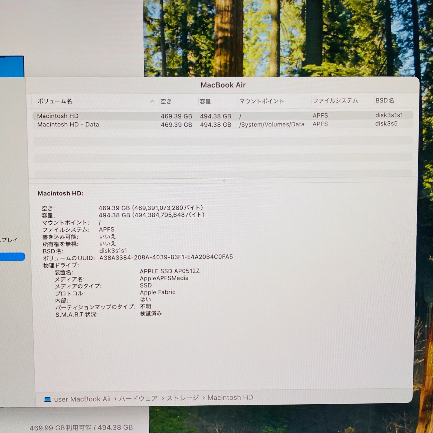Image resolution: width=433 pixels, height=433 pixels.
Task: Click the APFS cell in Macintosh HD row
Action: click(x=320, y=116)
